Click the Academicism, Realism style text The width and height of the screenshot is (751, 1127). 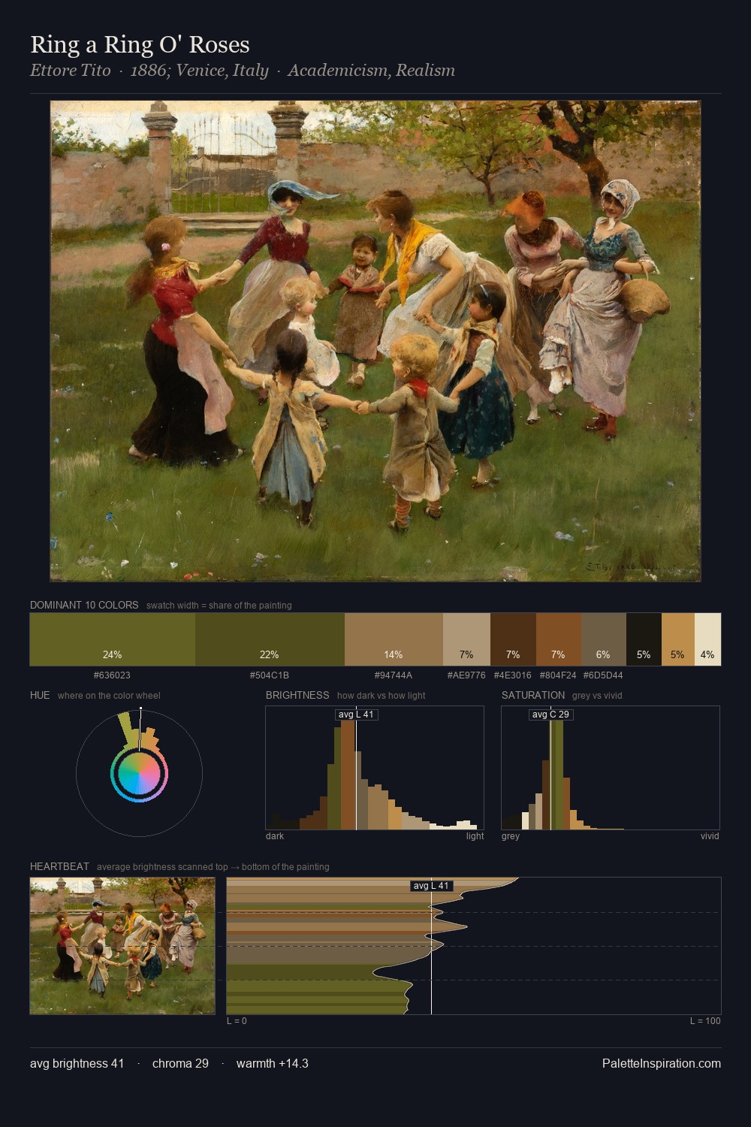tap(371, 71)
